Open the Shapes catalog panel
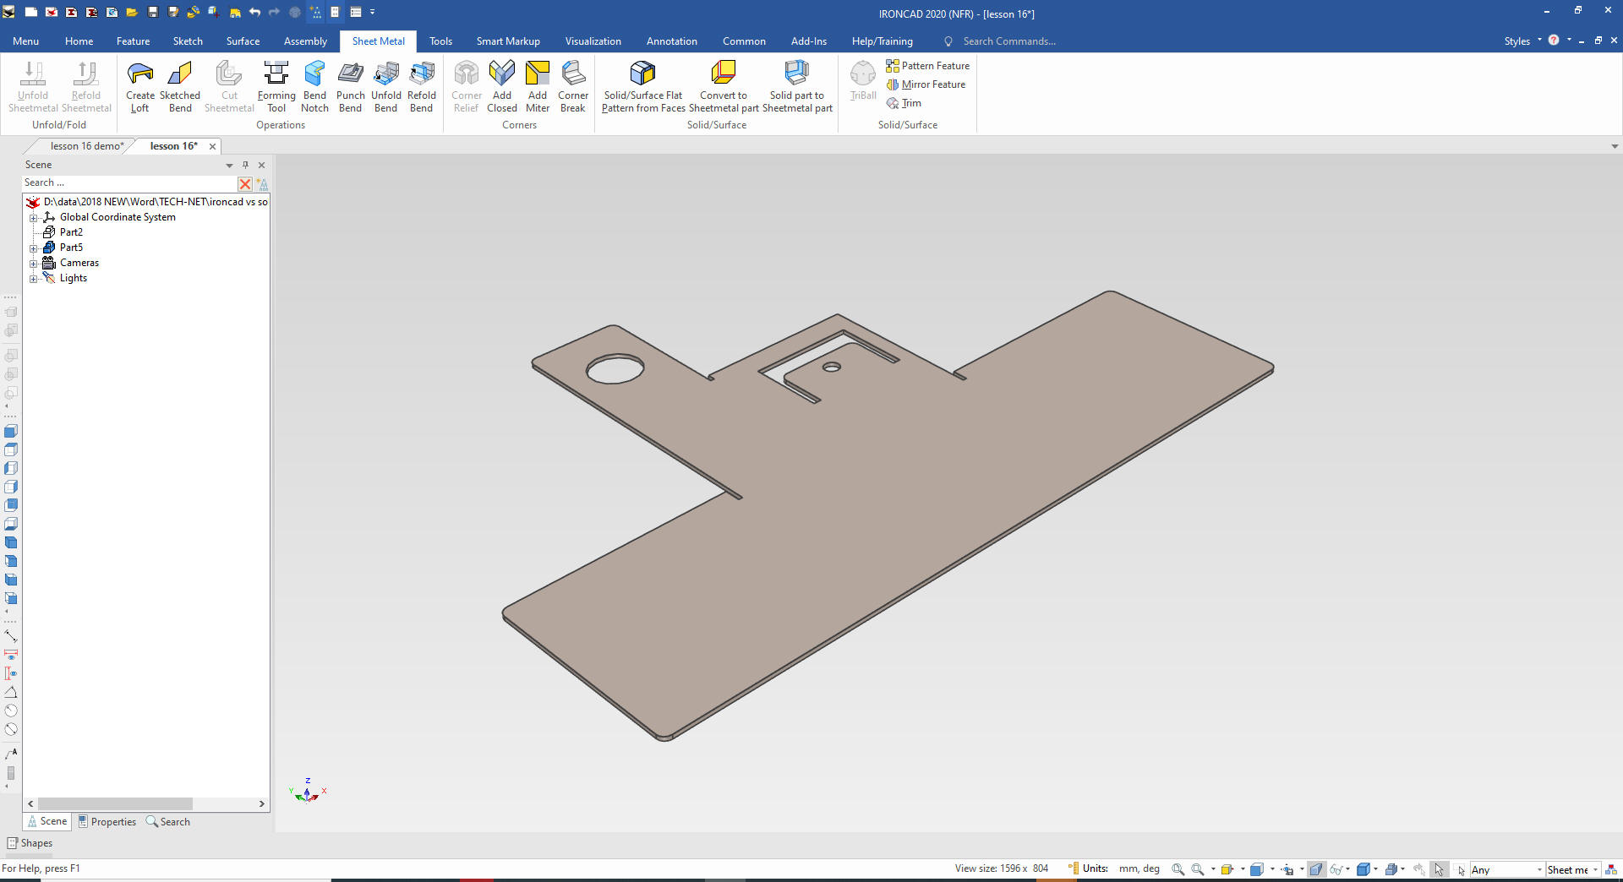Image resolution: width=1623 pixels, height=882 pixels. tap(30, 843)
